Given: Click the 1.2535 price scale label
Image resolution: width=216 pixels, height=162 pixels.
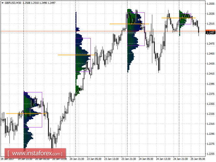Looking at the screenshot, I should pyautogui.click(x=211, y=14).
